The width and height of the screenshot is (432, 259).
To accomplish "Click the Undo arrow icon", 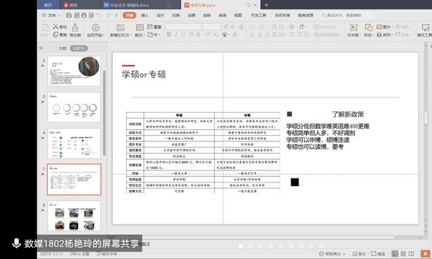I will tap(99, 15).
